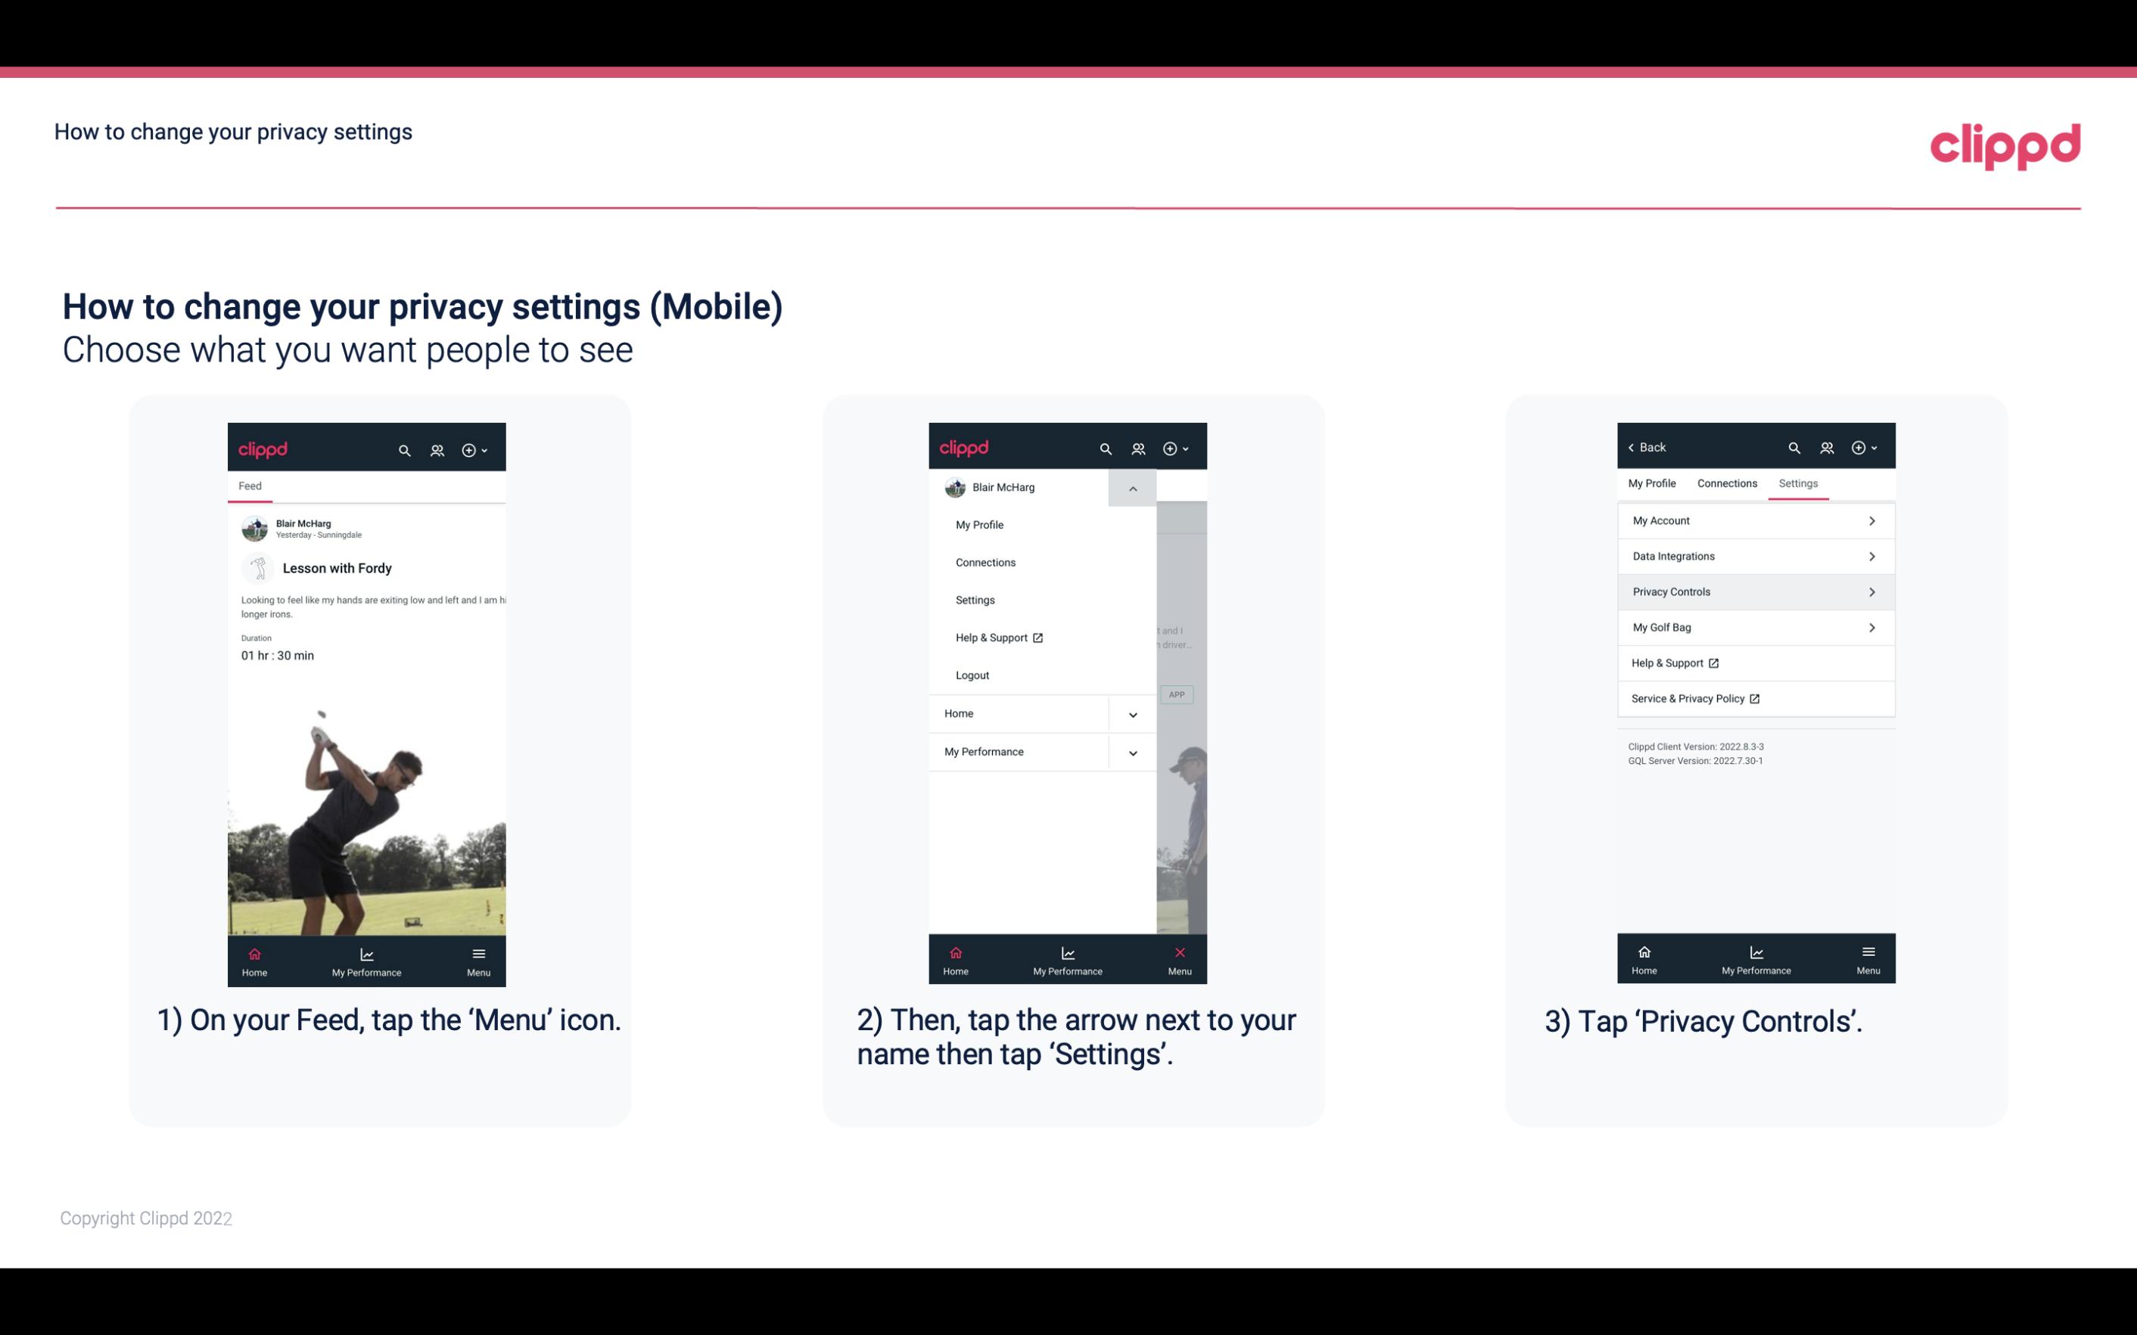
Task: Click the Connections menu item
Action: pyautogui.click(x=985, y=561)
